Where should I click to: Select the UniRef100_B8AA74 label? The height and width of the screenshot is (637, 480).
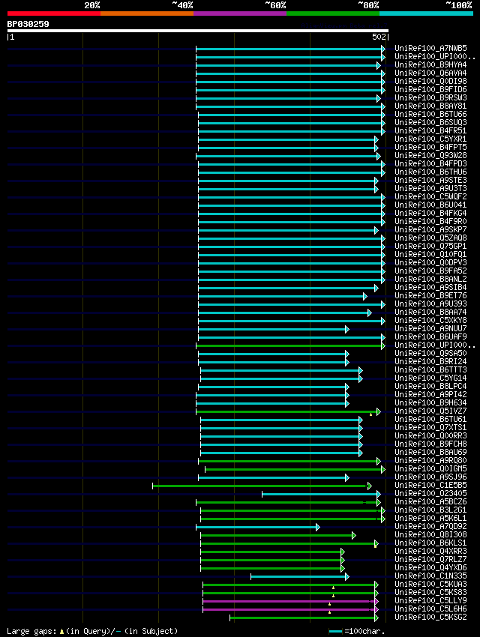[x=430, y=312]
